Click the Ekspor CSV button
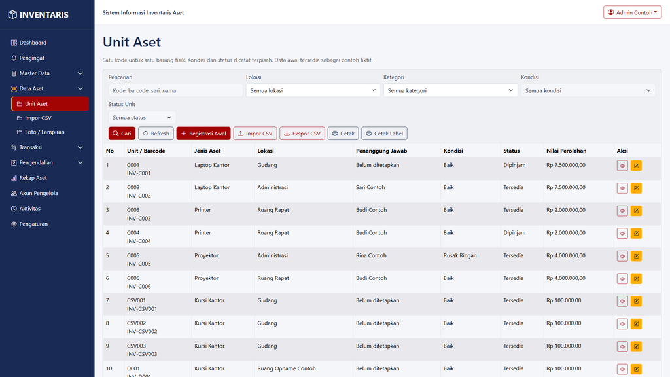This screenshot has height=377, width=670. click(x=302, y=134)
